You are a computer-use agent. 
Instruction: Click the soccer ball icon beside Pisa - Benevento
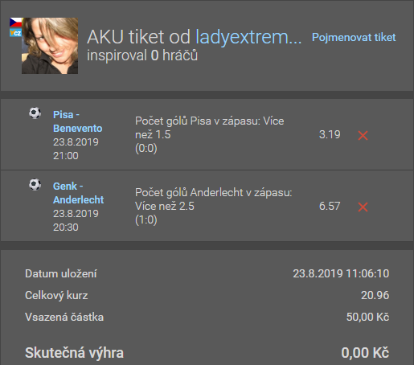[x=35, y=113]
